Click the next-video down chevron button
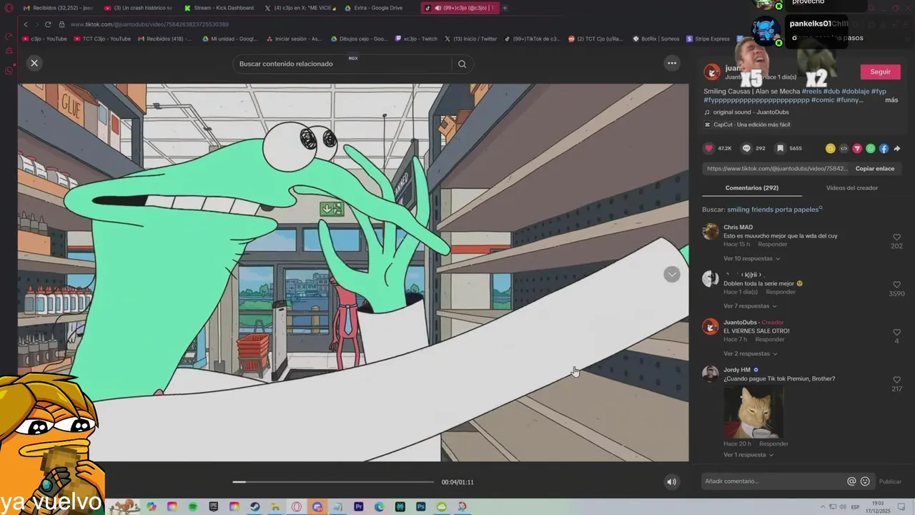This screenshot has width=915, height=515. pyautogui.click(x=671, y=275)
